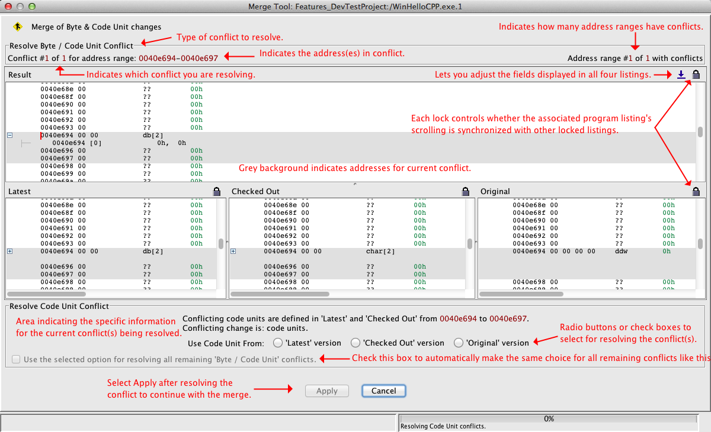The width and height of the screenshot is (711, 432).
Task: Collapse db[2] row in Result listing
Action: 9,135
